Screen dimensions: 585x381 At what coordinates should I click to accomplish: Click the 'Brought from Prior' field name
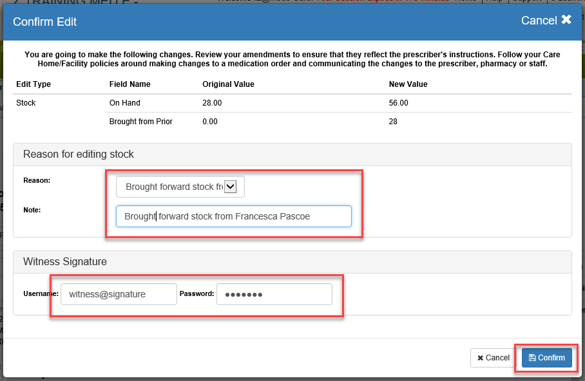(140, 122)
